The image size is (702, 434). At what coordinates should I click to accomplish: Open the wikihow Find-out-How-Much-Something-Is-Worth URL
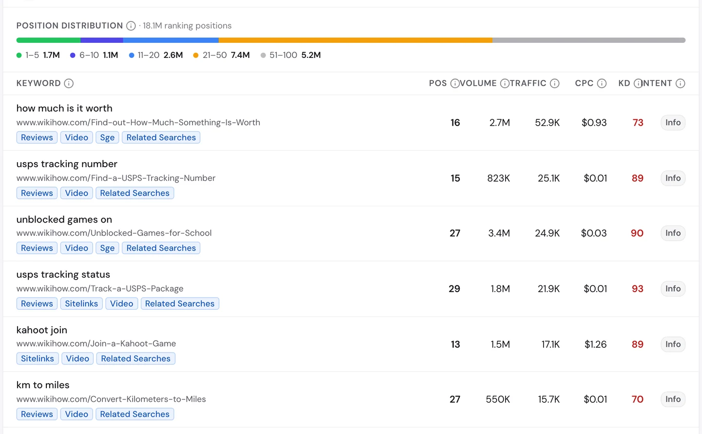[138, 123]
